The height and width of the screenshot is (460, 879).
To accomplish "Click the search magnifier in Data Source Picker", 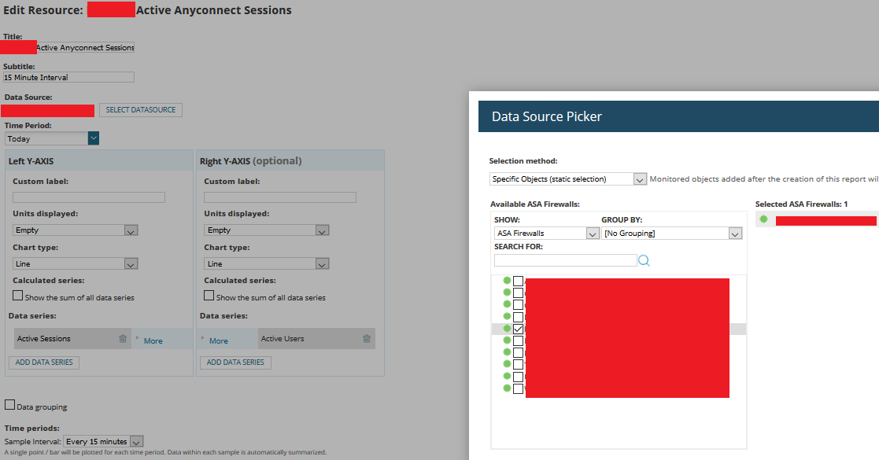I will [644, 260].
